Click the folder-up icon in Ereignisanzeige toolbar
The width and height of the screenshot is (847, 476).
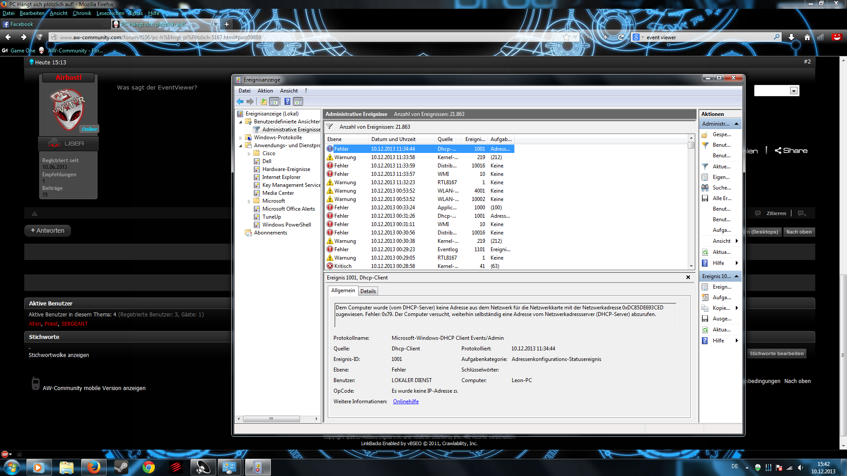click(263, 102)
